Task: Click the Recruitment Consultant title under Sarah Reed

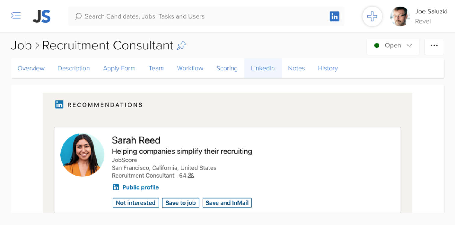Action: pos(143,175)
